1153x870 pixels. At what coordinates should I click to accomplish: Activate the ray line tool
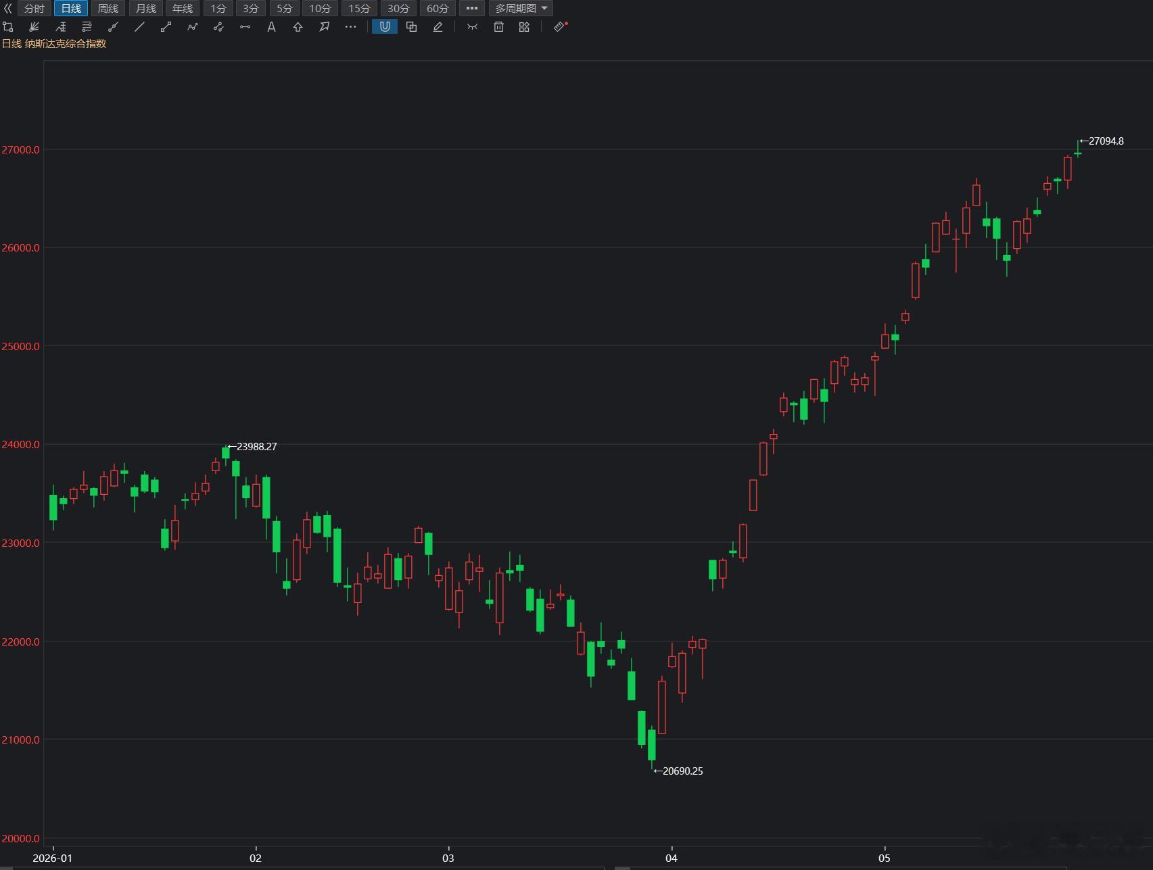114,27
